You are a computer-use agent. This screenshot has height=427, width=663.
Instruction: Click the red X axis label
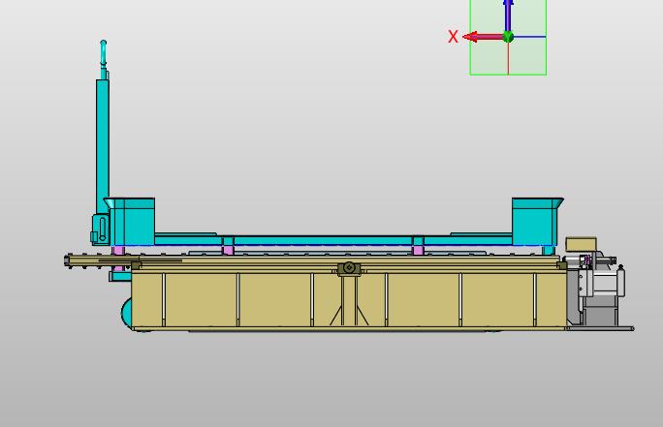tap(453, 37)
